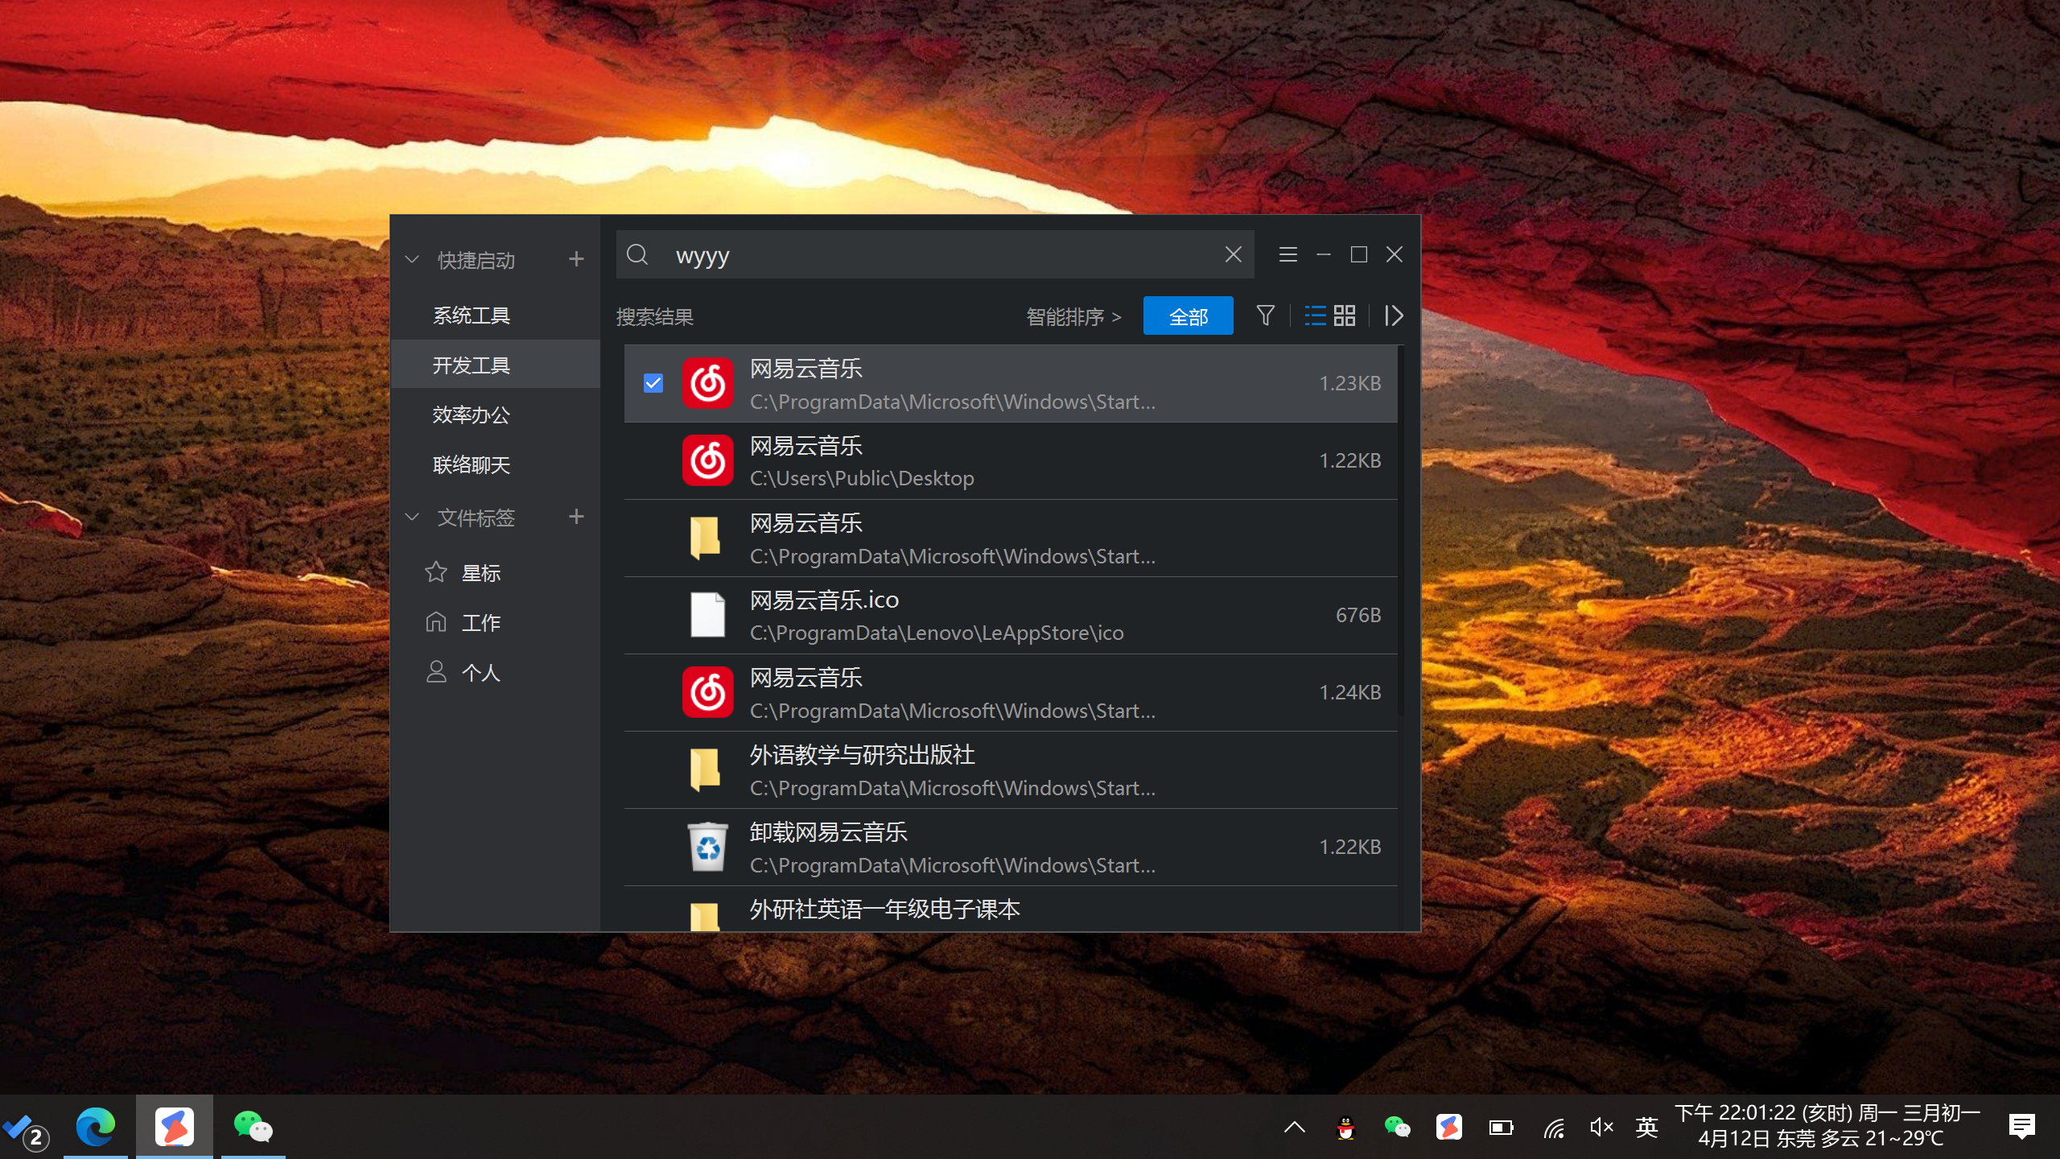Viewport: 2060px width, 1159px height.
Task: Collapse the 文件标签 section
Action: (x=412, y=518)
